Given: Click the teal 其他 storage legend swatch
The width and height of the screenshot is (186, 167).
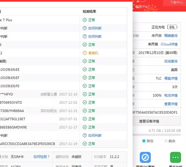Looking at the screenshot, I should click(x=144, y=141).
